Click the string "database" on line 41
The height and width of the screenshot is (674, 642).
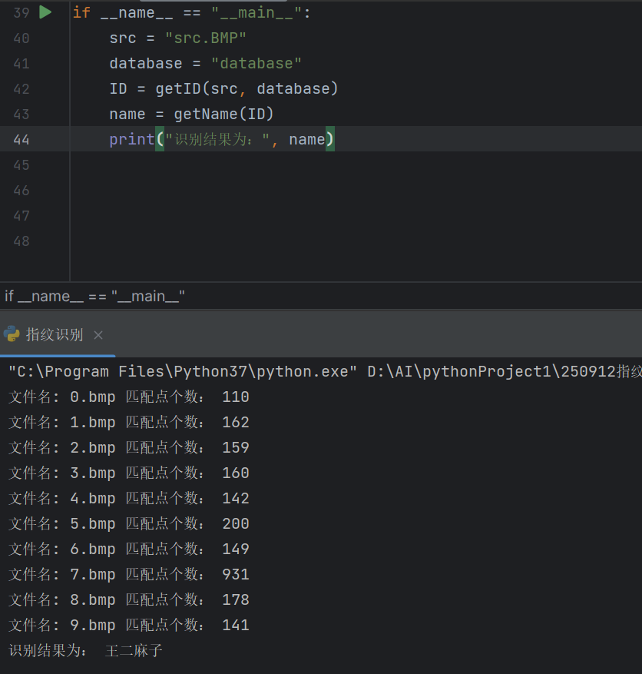point(256,63)
